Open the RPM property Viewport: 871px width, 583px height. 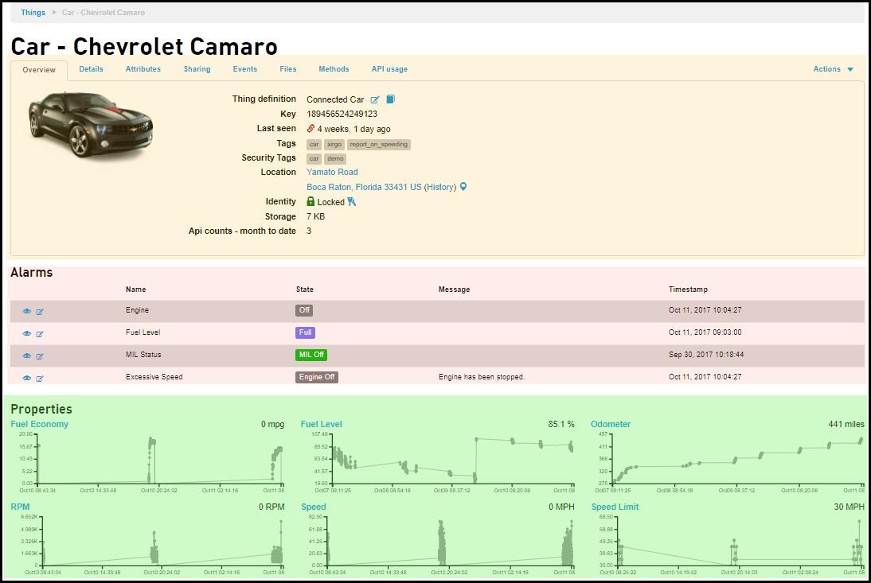point(20,507)
